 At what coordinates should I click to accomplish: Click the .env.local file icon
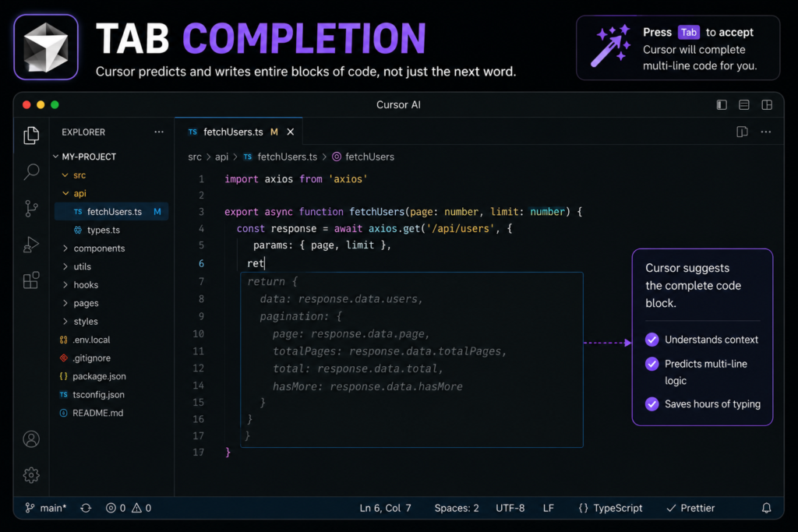click(64, 340)
